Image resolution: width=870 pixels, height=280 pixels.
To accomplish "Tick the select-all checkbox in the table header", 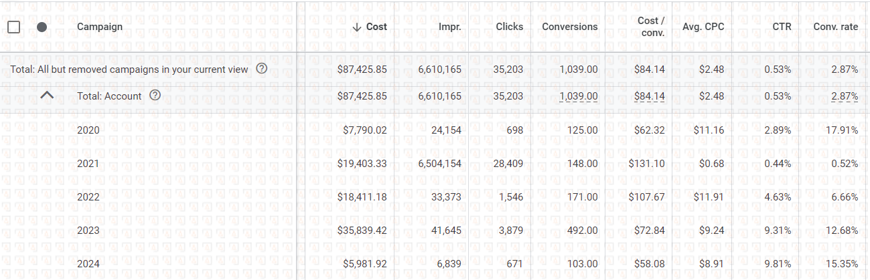I will point(13,27).
